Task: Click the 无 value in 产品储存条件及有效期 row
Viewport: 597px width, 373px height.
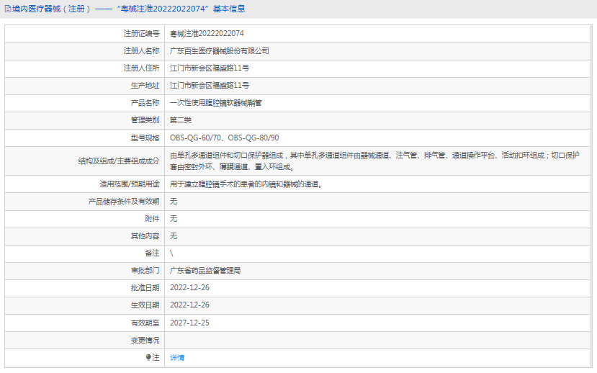Action: [174, 202]
